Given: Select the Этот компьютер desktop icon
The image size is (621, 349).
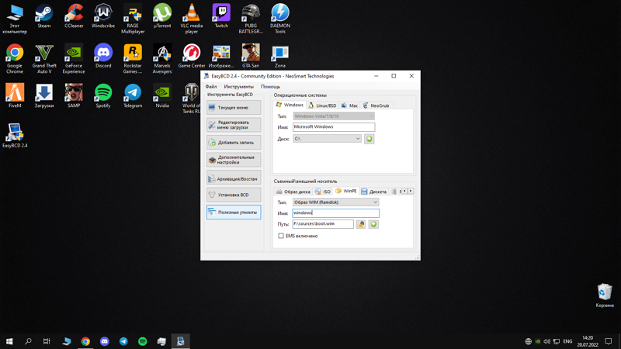Looking at the screenshot, I should [15, 19].
